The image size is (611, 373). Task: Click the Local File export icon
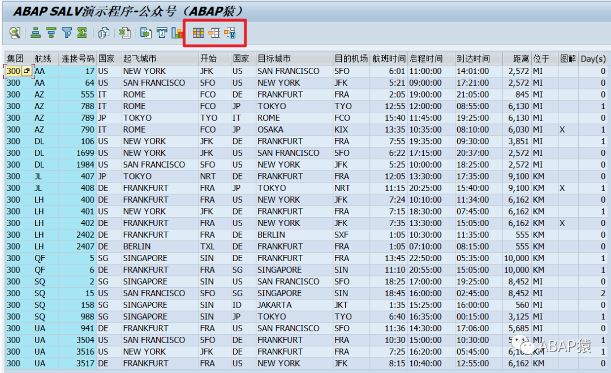click(146, 33)
